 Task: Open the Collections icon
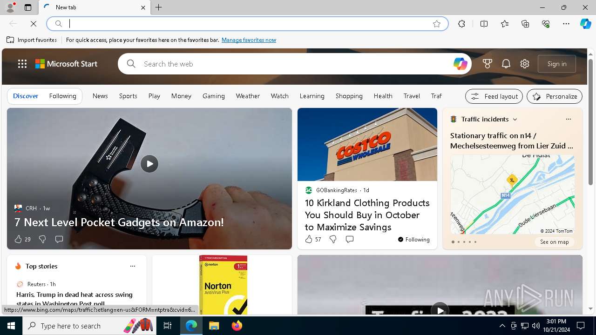coord(525,24)
